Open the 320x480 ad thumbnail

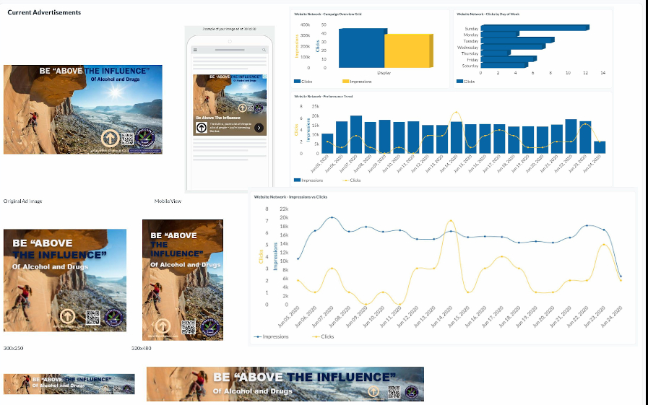click(183, 280)
